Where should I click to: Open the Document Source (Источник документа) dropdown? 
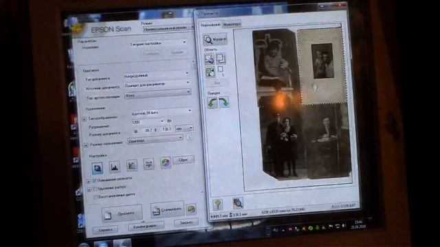tap(157, 84)
